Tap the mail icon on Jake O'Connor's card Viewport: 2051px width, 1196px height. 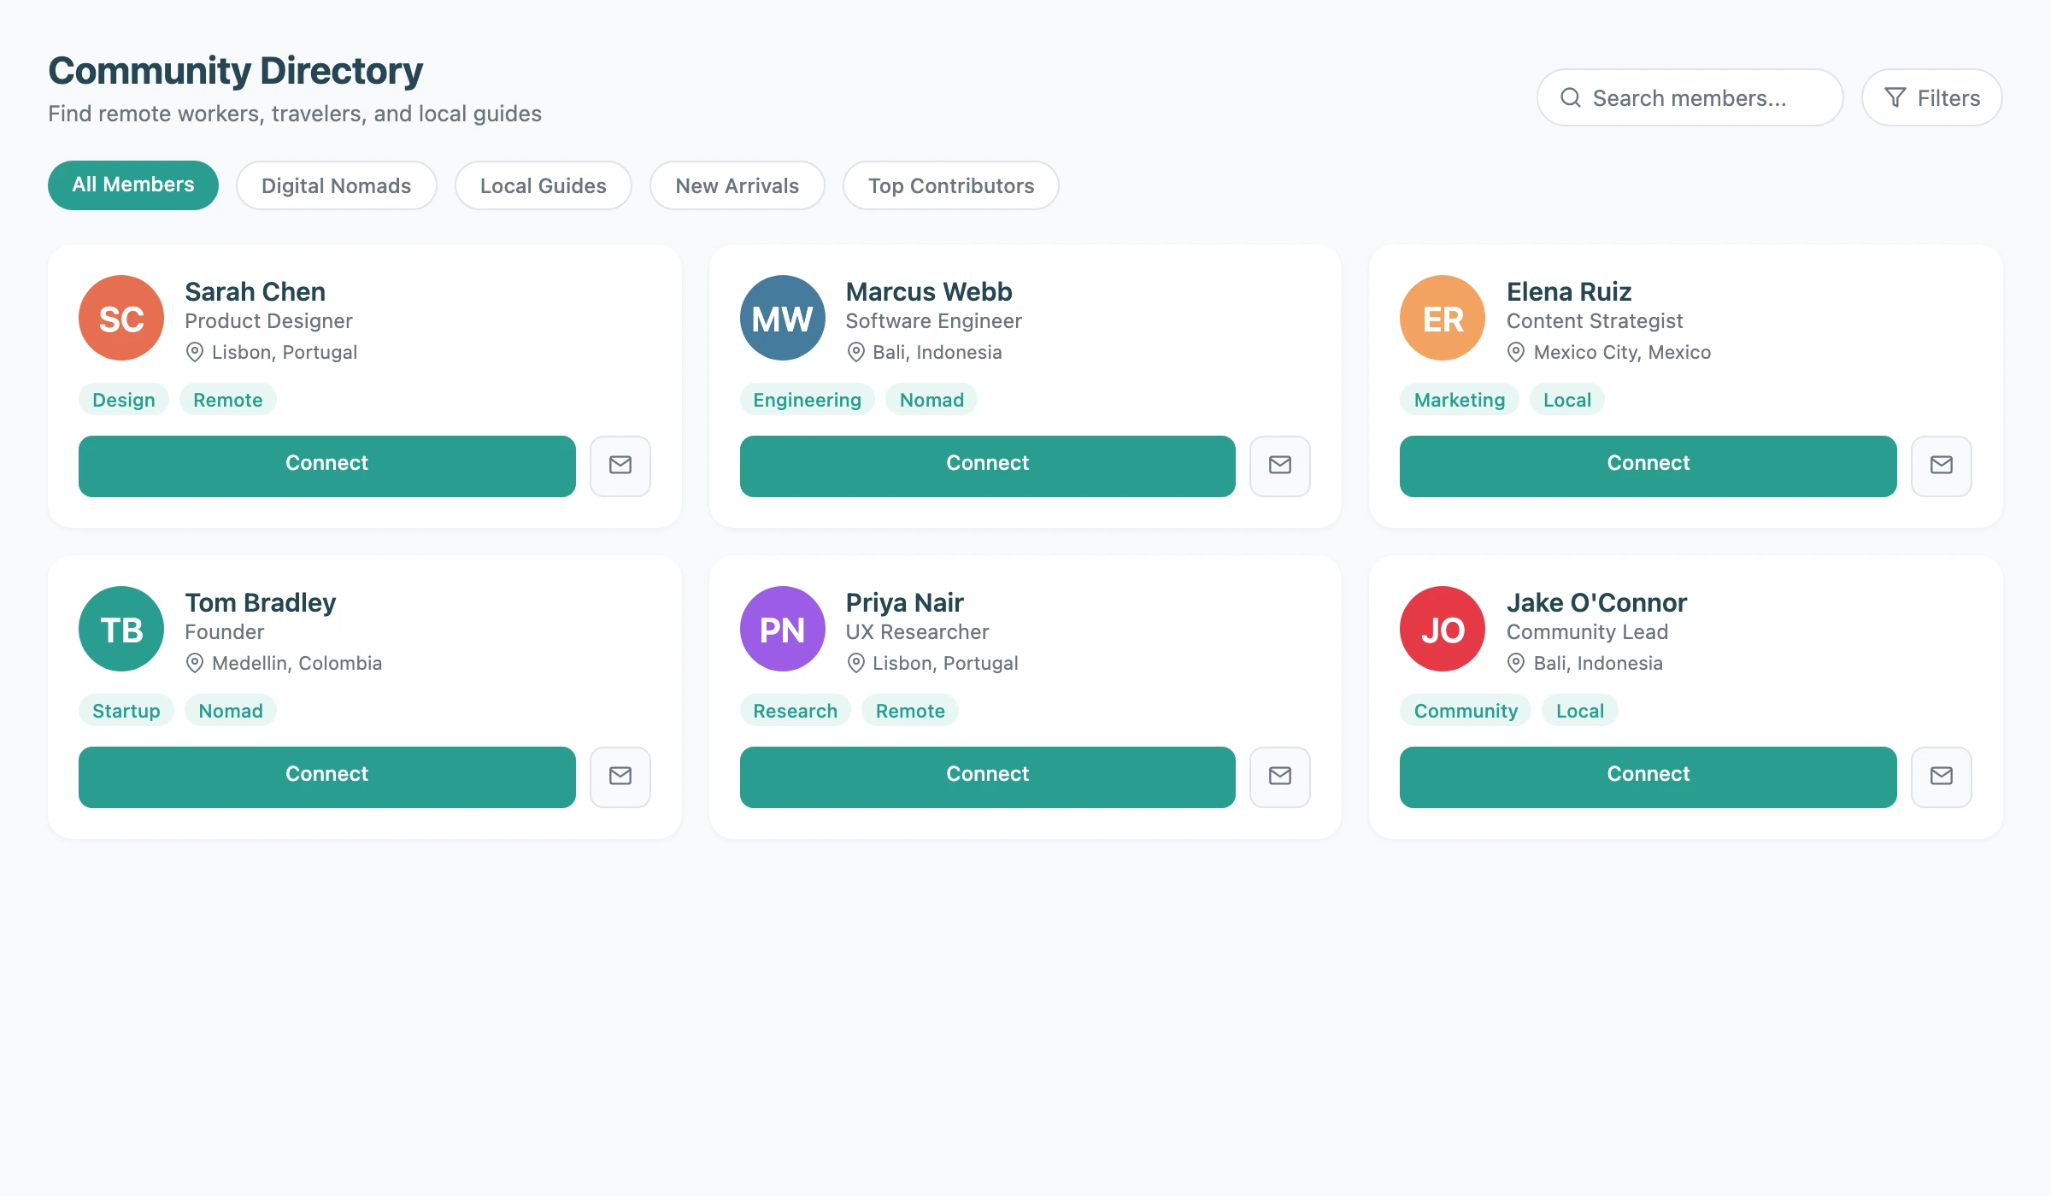[1941, 777]
